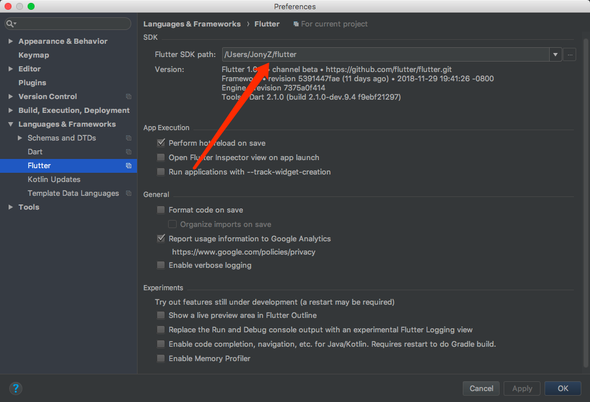
Task: Enable experimental Flutter Logging view checkbox
Action: tap(161, 329)
